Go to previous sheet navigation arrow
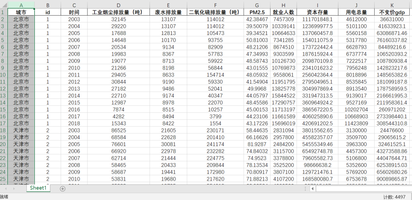This screenshot has width=412, height=200. pos(6,189)
